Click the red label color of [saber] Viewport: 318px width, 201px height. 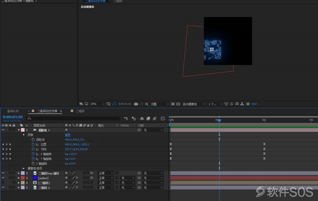23,178
